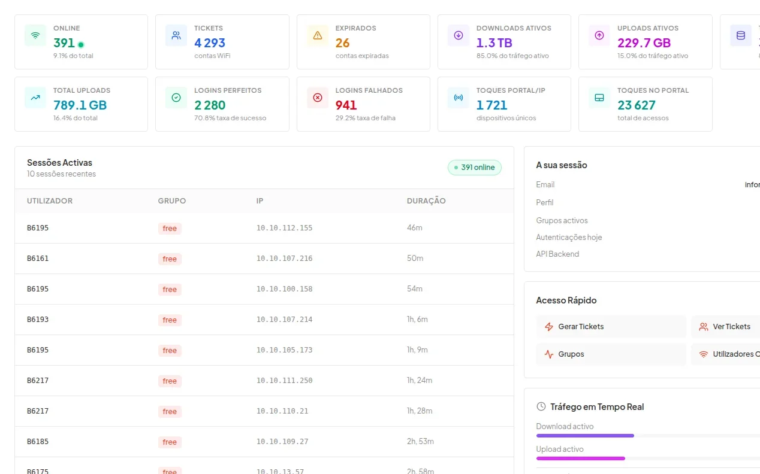
Task: Click the IP address 10.10.109.27
Action: click(282, 442)
